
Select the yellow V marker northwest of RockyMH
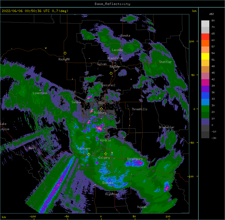[46, 48]
